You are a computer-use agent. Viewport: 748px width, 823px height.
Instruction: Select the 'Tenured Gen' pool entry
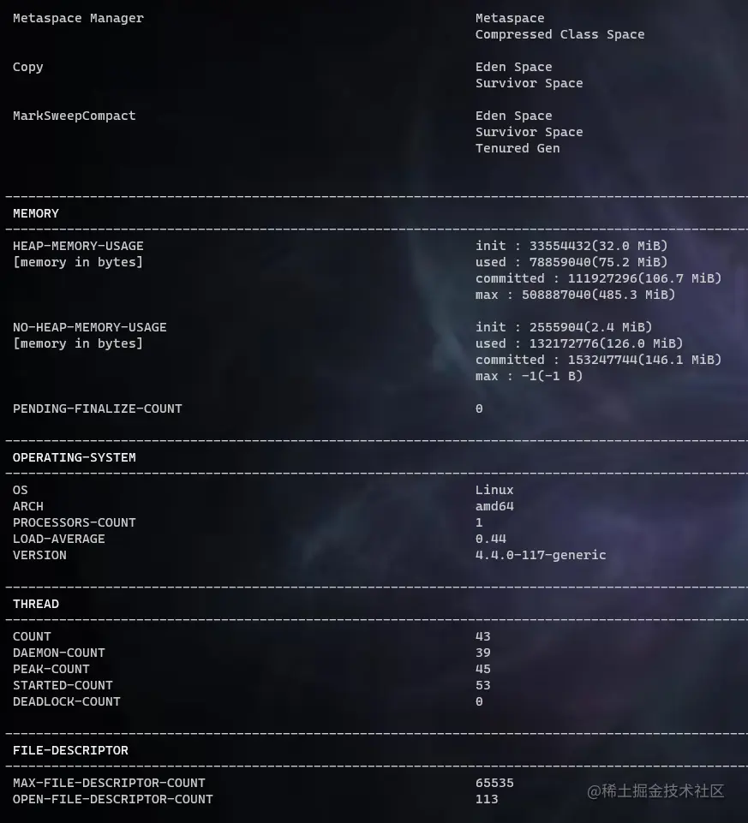click(x=518, y=148)
